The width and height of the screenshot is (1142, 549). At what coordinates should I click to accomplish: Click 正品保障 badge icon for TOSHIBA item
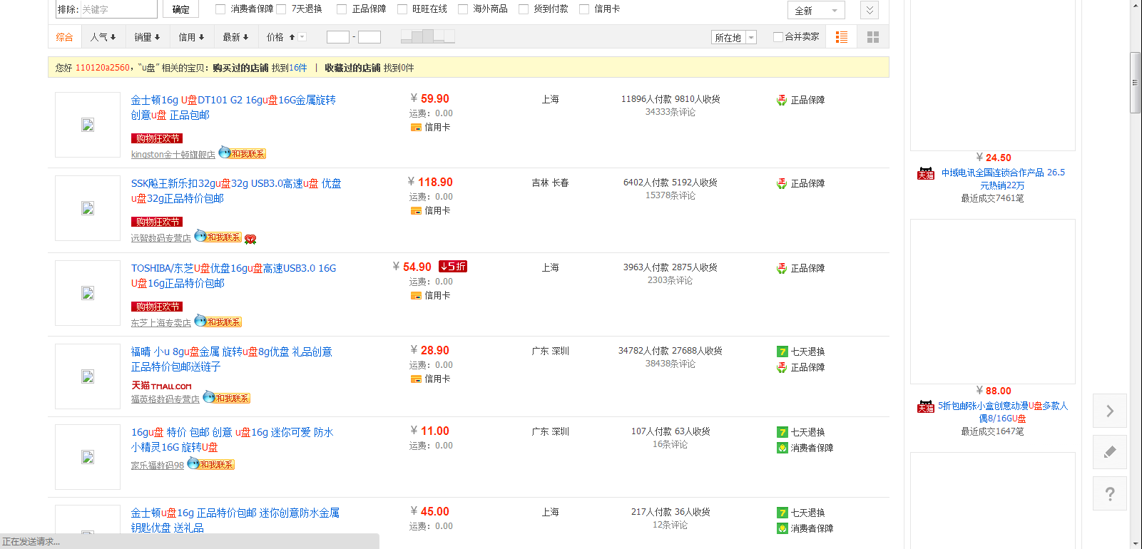click(782, 269)
